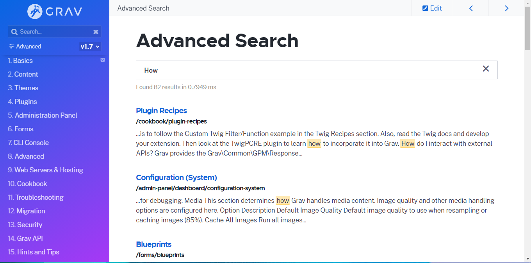Viewport: 531px width, 263px height.
Task: Click the Edit pencil icon
Action: pyautogui.click(x=426, y=8)
